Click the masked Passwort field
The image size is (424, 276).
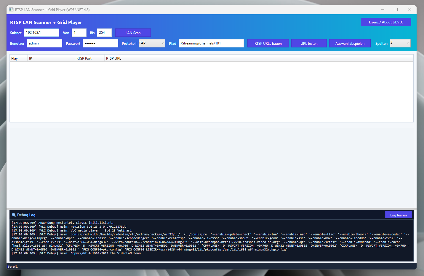(100, 43)
